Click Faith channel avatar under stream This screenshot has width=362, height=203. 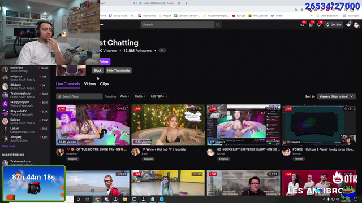click(136, 152)
